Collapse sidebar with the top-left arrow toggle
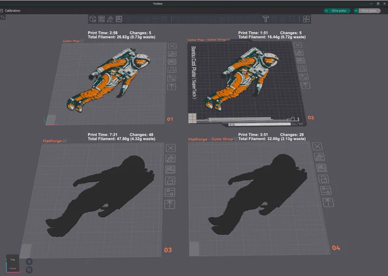This screenshot has width=388, height=276. click(x=3, y=17)
